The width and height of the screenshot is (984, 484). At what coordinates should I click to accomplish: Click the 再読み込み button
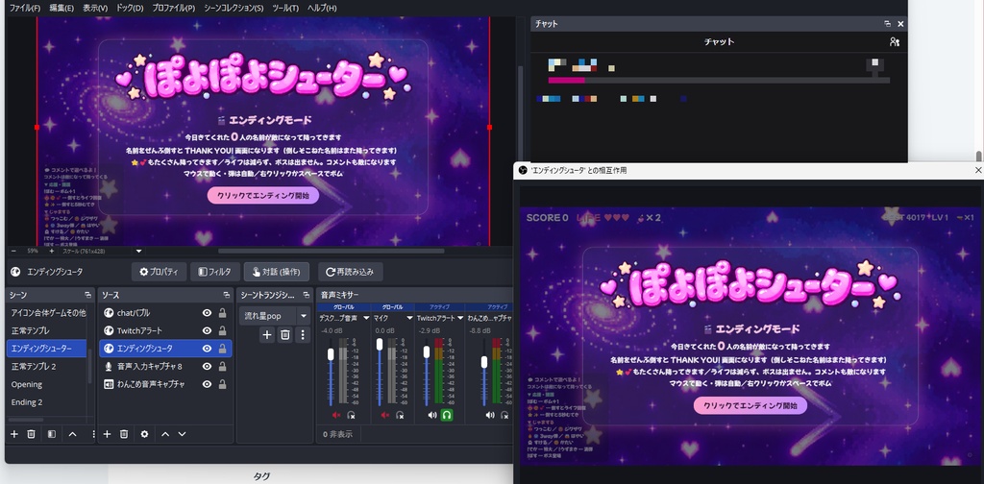coord(350,272)
